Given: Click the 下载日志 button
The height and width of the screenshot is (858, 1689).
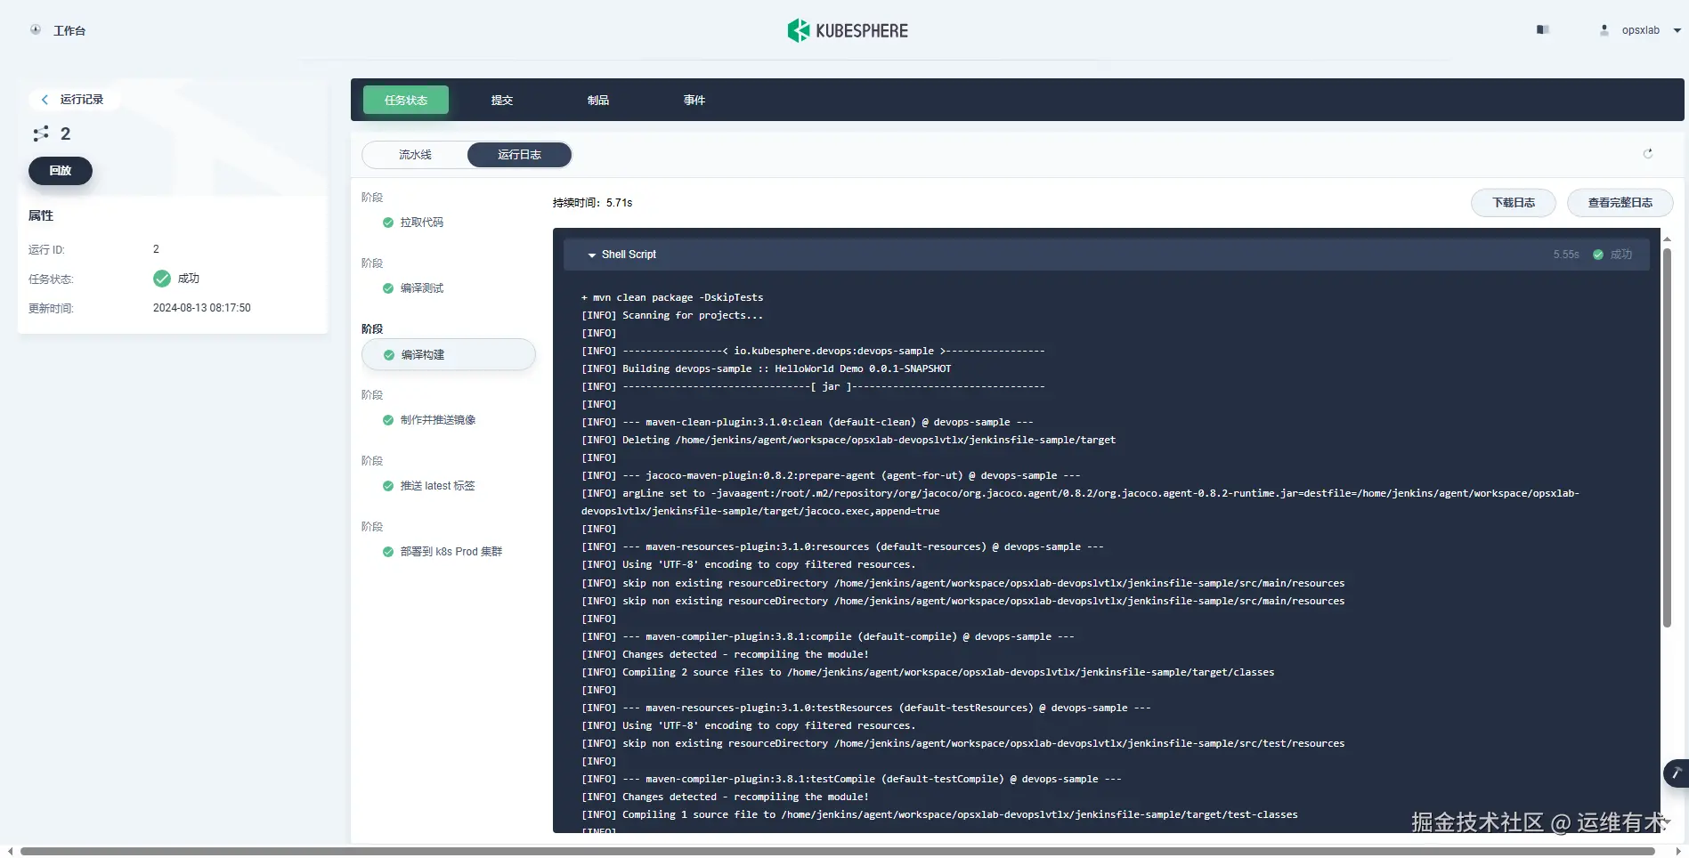Looking at the screenshot, I should (1513, 202).
